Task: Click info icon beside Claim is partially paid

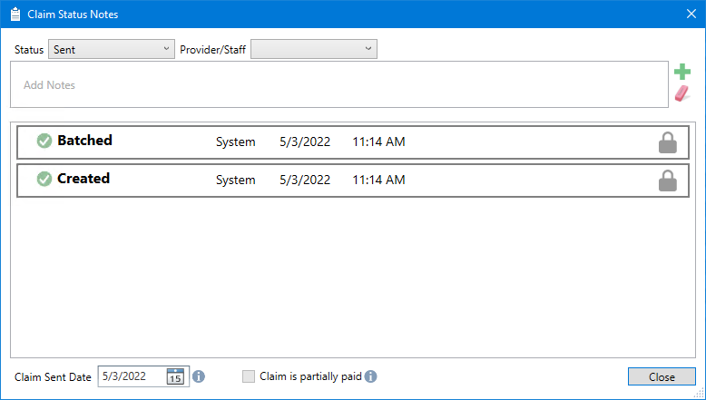Action: coord(370,376)
